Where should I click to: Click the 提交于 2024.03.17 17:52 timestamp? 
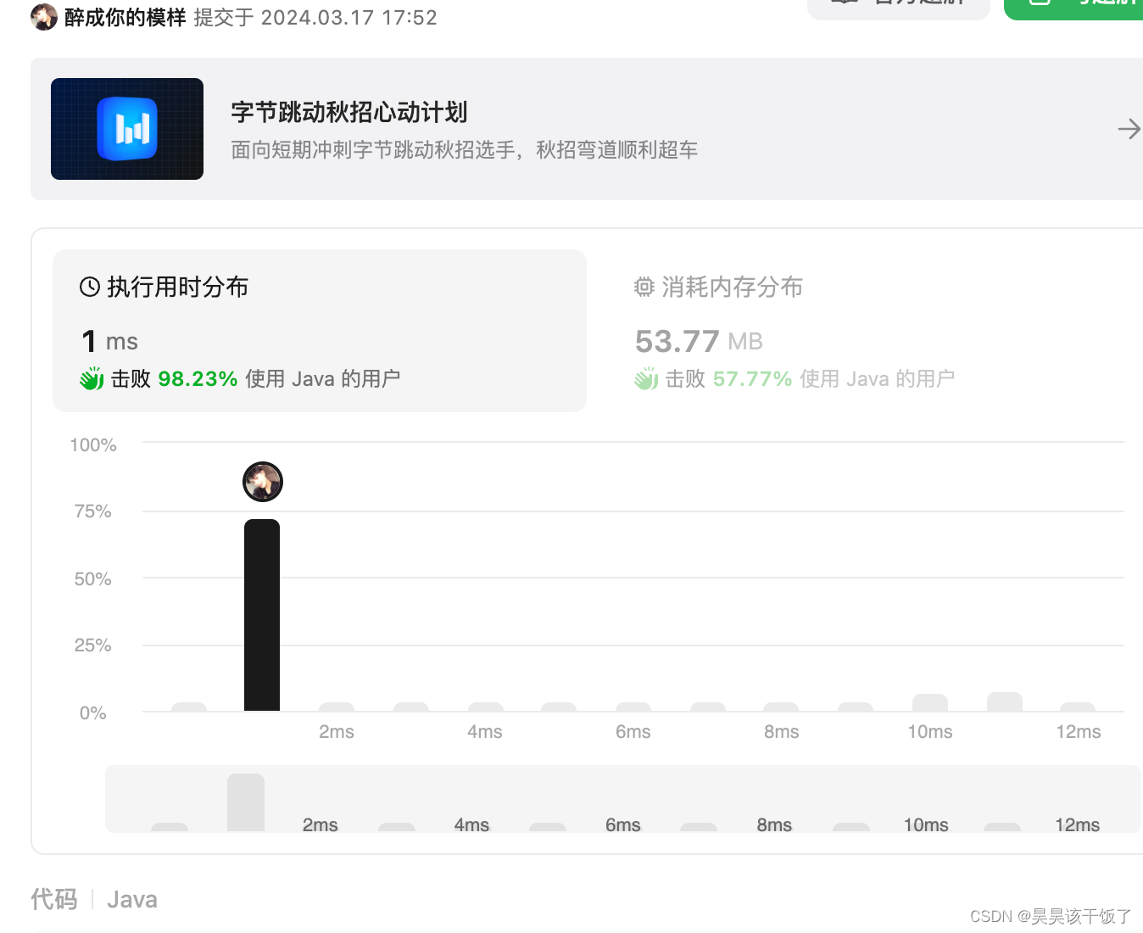315,18
